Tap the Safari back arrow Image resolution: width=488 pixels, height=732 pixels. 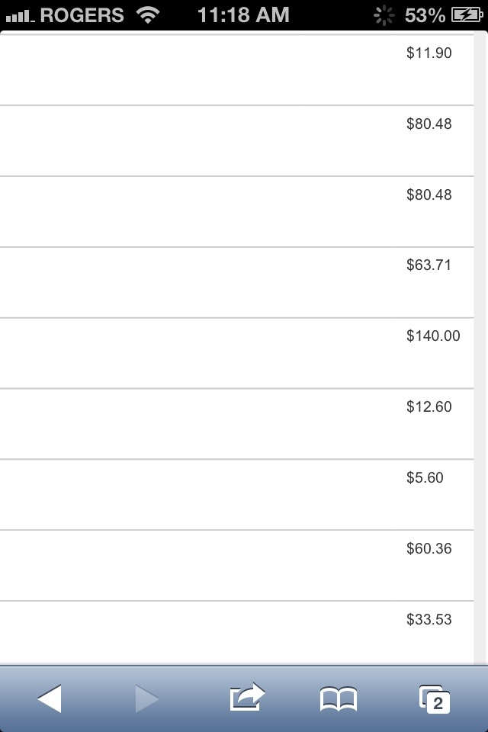pyautogui.click(x=50, y=698)
